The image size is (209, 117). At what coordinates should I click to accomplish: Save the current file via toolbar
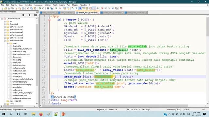pos(9,8)
